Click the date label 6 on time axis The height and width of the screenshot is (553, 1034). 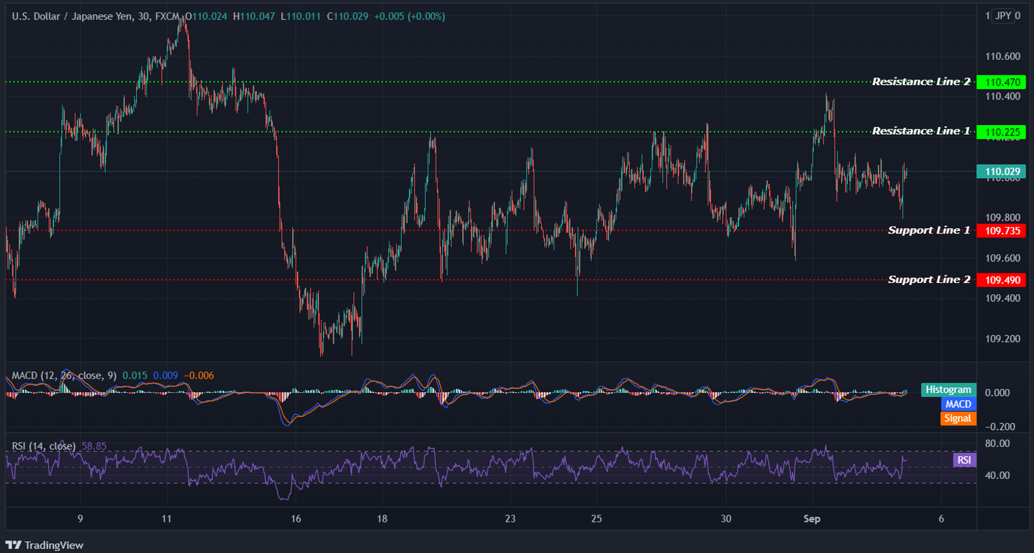click(942, 519)
